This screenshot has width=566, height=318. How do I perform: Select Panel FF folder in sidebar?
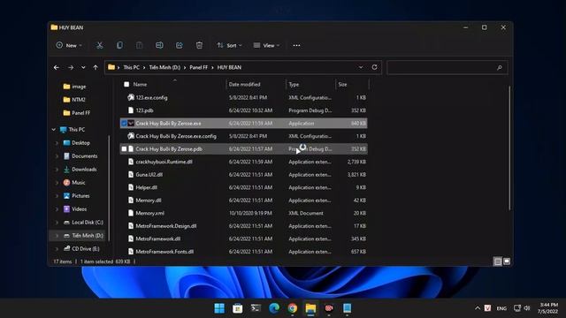point(77,113)
